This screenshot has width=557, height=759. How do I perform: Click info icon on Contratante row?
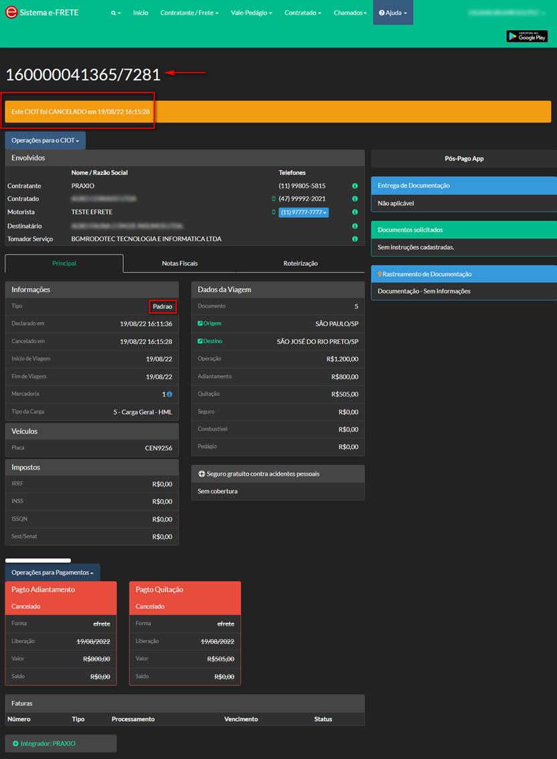click(x=355, y=186)
